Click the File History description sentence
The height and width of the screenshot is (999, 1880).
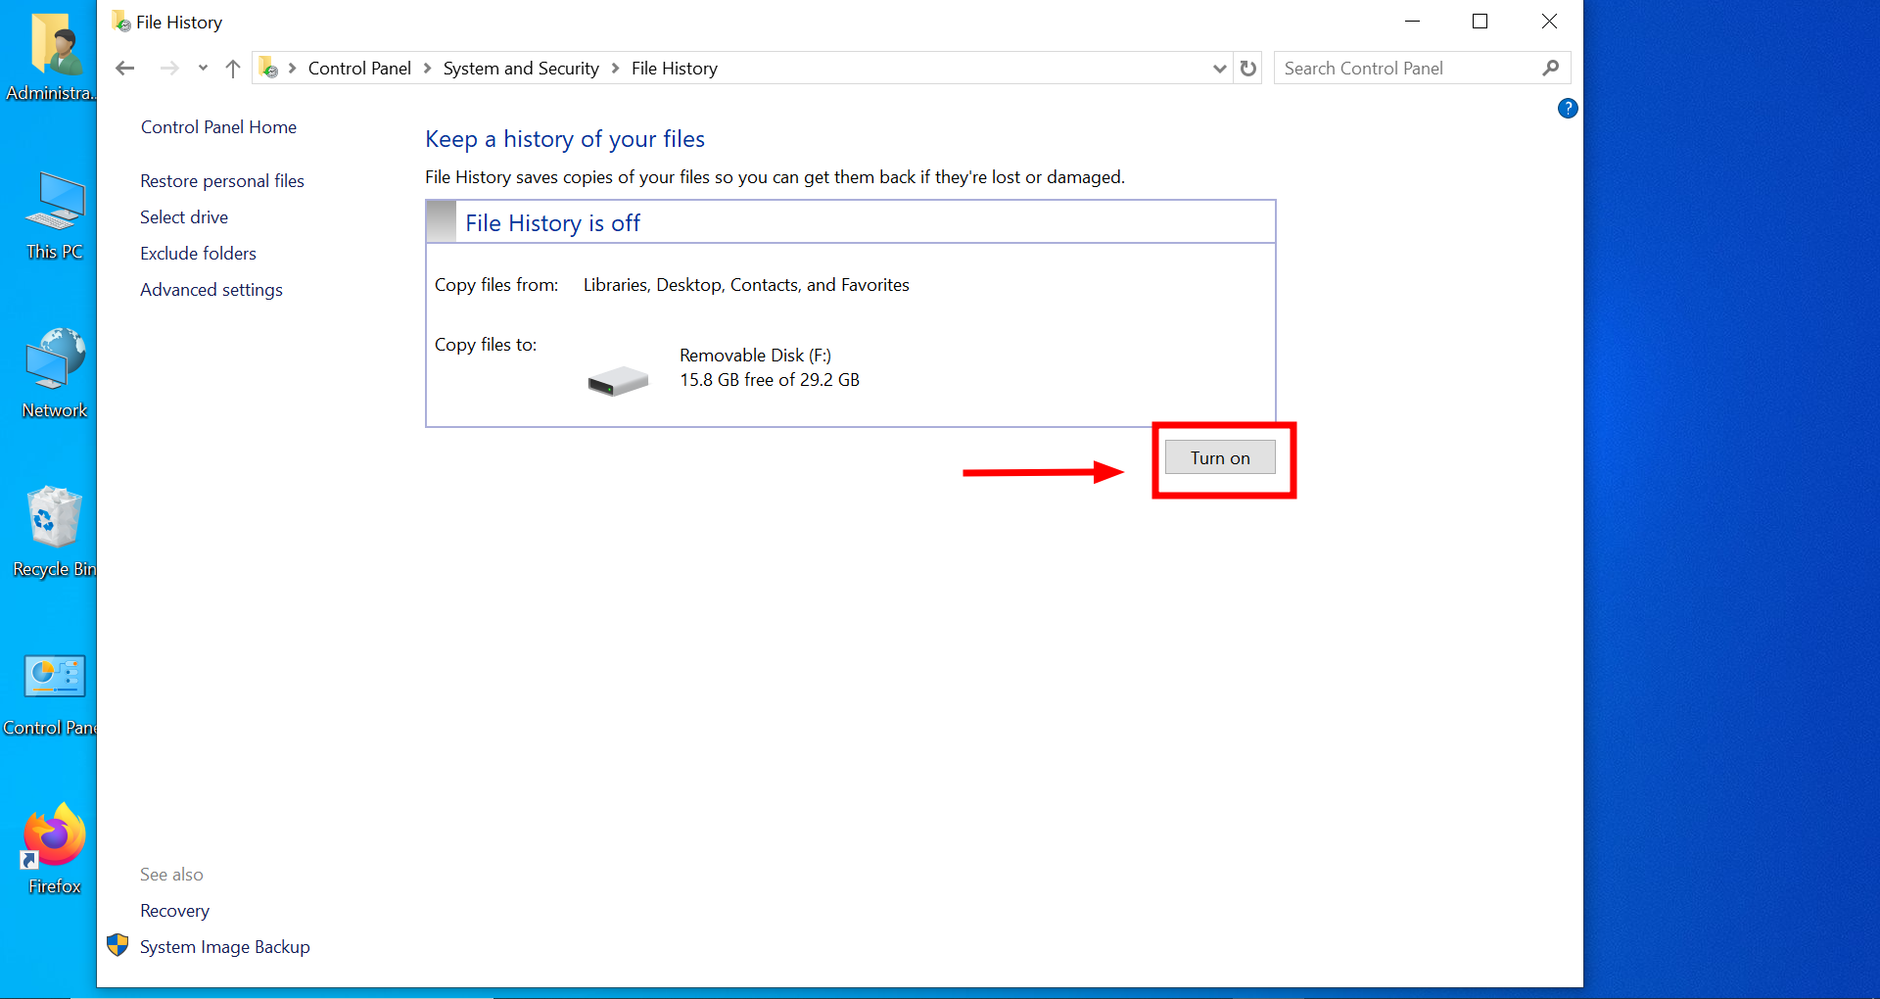point(775,177)
